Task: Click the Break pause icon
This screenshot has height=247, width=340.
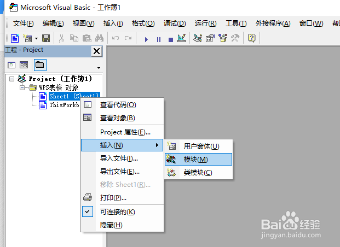Action: (x=159, y=39)
